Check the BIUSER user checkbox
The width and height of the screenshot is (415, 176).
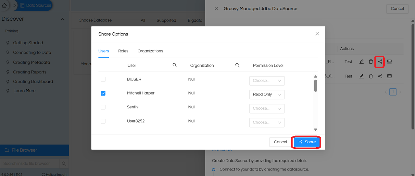click(x=103, y=79)
